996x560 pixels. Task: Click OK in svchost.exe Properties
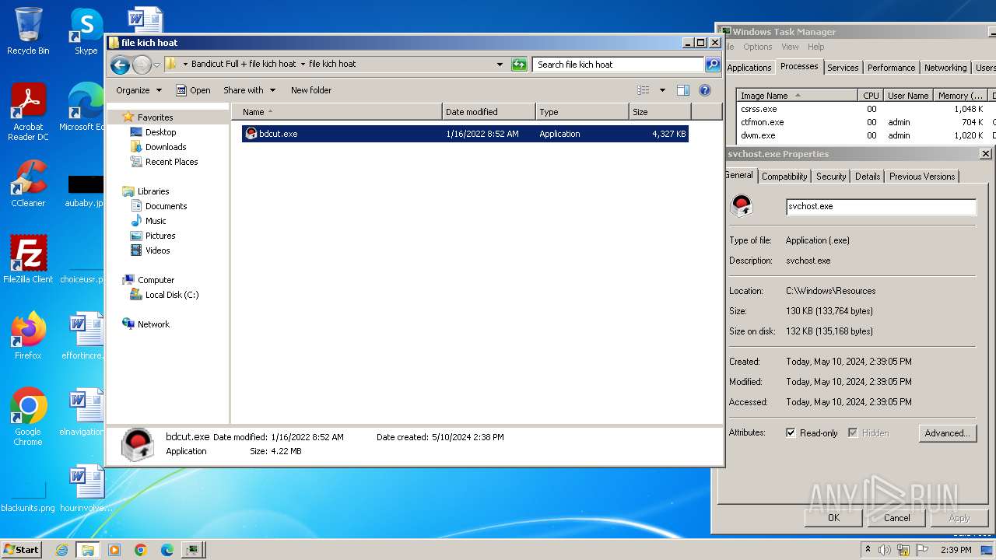coord(833,518)
